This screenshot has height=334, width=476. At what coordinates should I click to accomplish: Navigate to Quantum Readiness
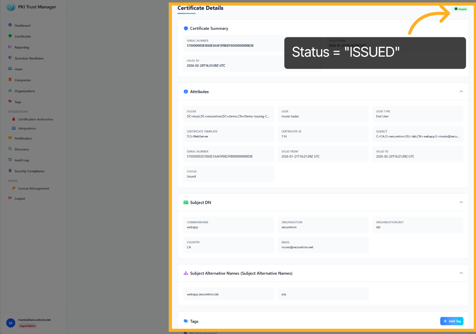(29, 58)
